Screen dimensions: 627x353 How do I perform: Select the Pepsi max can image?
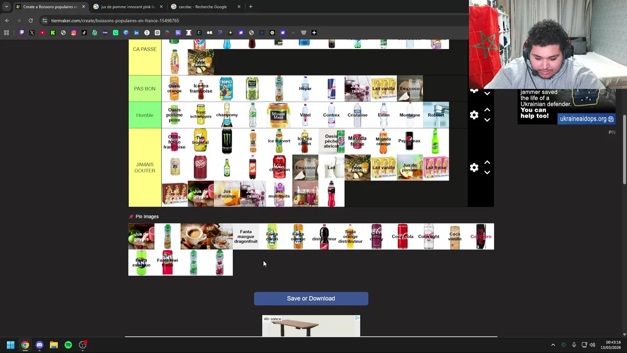pos(410,141)
